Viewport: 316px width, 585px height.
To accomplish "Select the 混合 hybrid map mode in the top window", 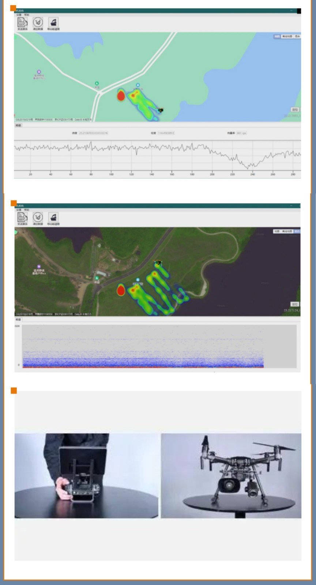I will (297, 37).
